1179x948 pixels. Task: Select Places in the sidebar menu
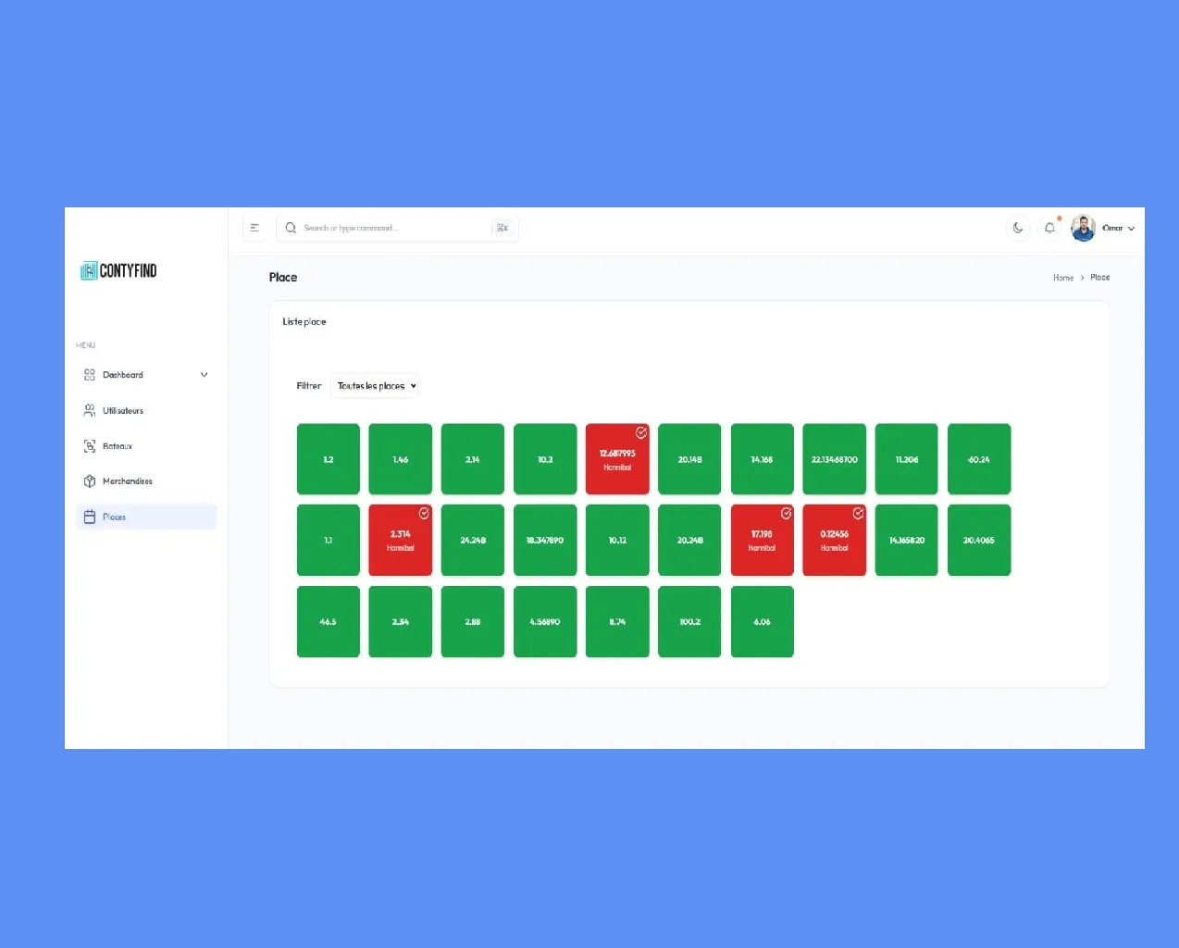coord(114,518)
